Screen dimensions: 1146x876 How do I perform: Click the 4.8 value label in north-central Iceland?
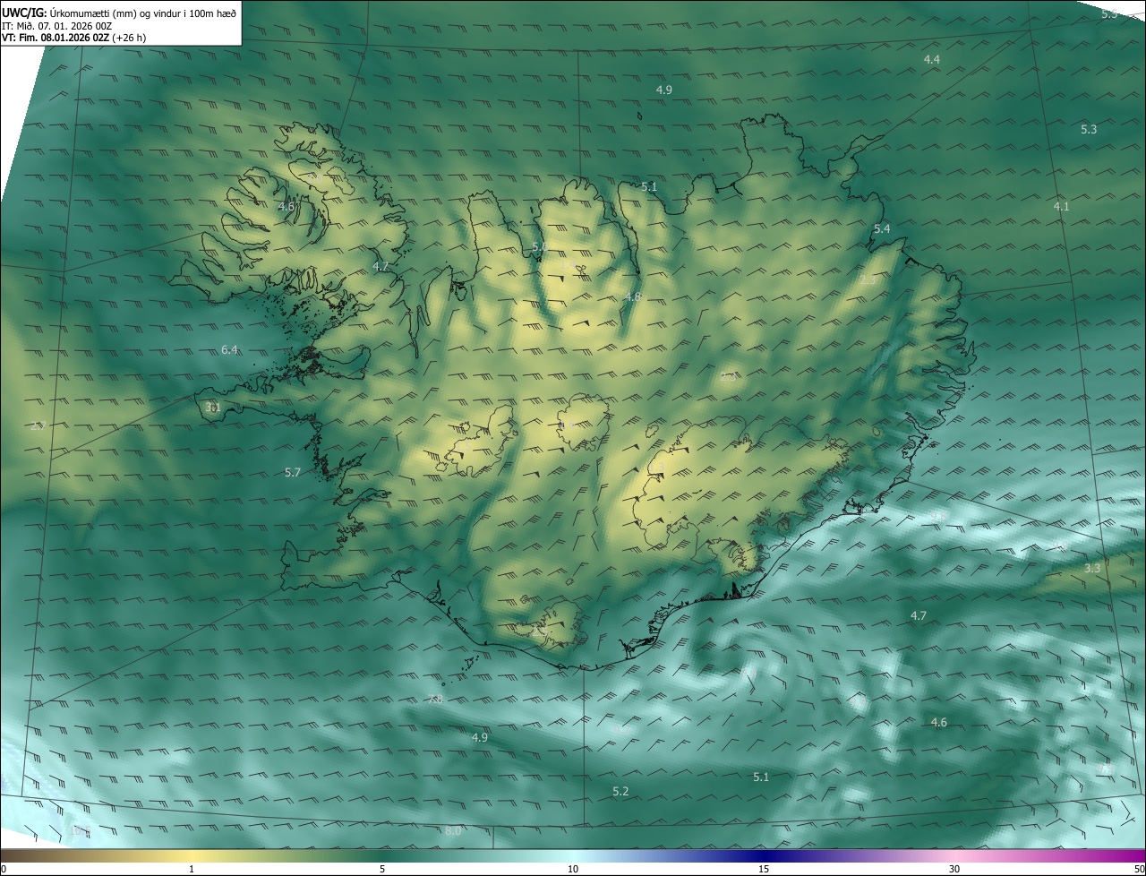tap(633, 297)
